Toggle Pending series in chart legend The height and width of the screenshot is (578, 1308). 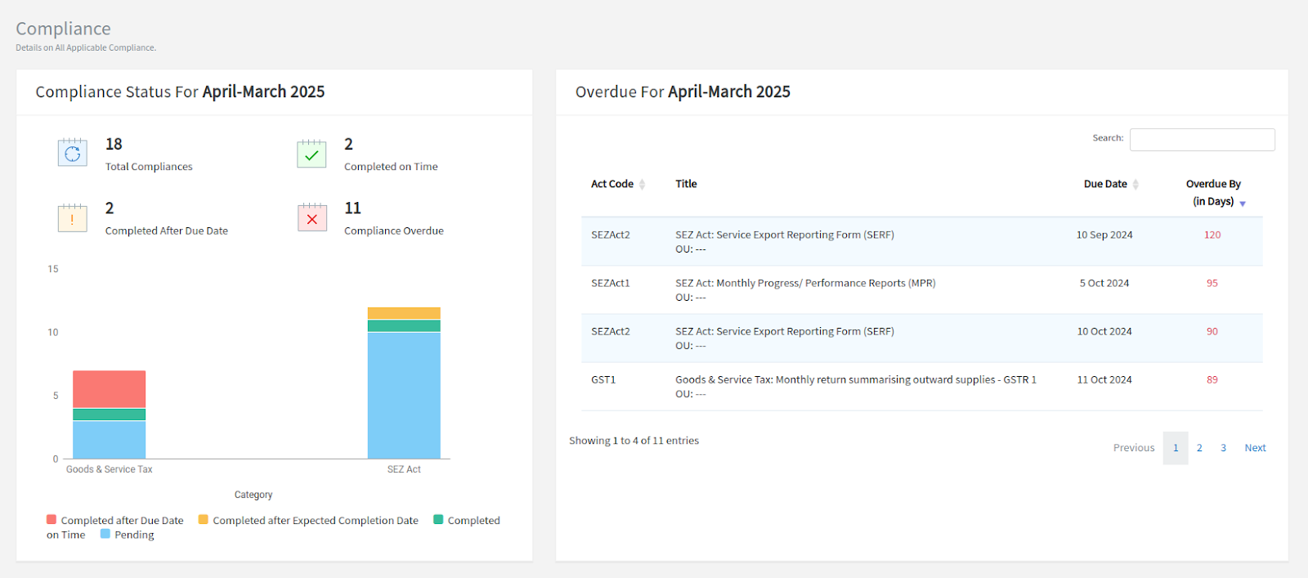pyautogui.click(x=105, y=534)
